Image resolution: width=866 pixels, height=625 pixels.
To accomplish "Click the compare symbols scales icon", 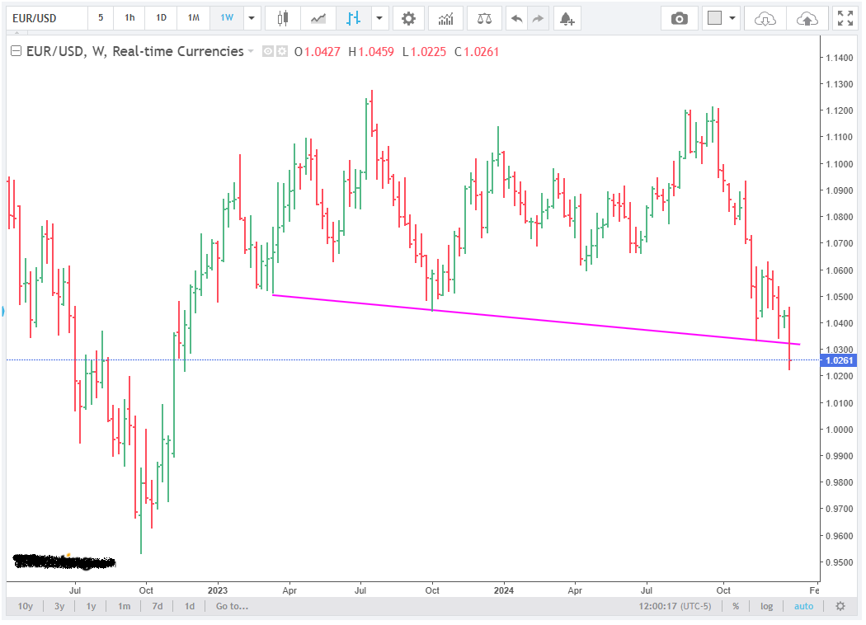I will coord(483,18).
